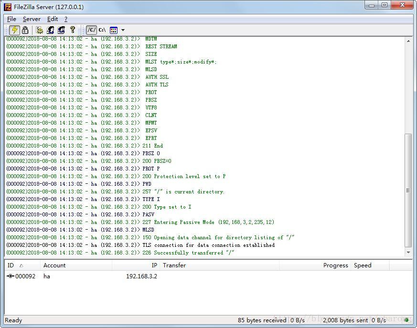Click log line "AUTH TLS"

click(87, 84)
